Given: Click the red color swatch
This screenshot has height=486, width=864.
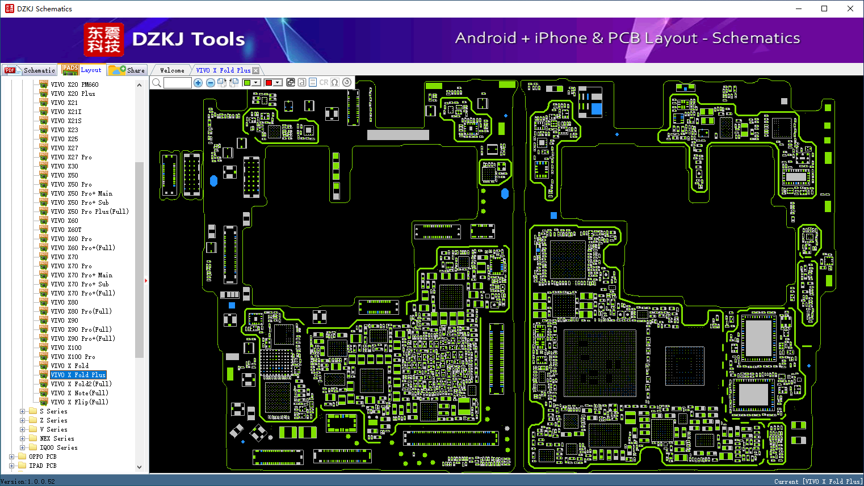Looking at the screenshot, I should 269,83.
